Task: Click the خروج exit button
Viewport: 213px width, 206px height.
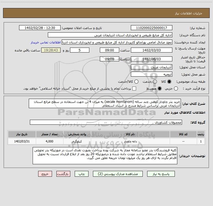Action: click(45, 174)
